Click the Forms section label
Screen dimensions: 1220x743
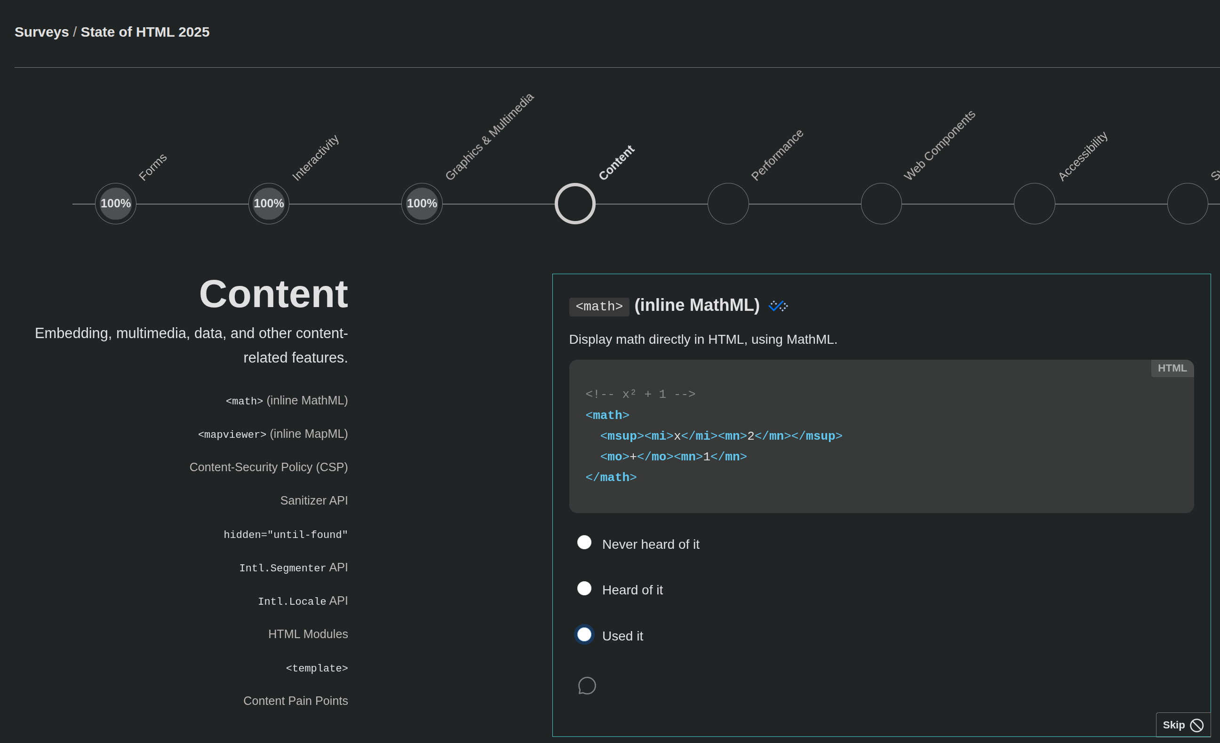[152, 167]
